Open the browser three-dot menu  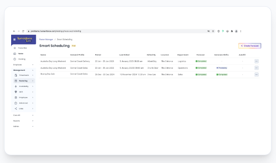tap(241, 31)
